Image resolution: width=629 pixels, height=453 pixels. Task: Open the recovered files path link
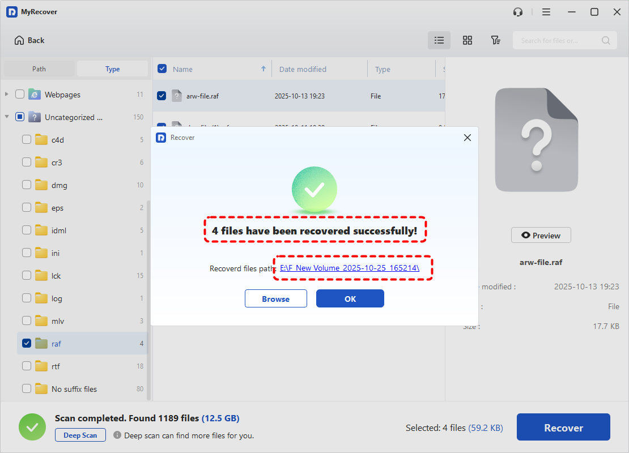[350, 268]
